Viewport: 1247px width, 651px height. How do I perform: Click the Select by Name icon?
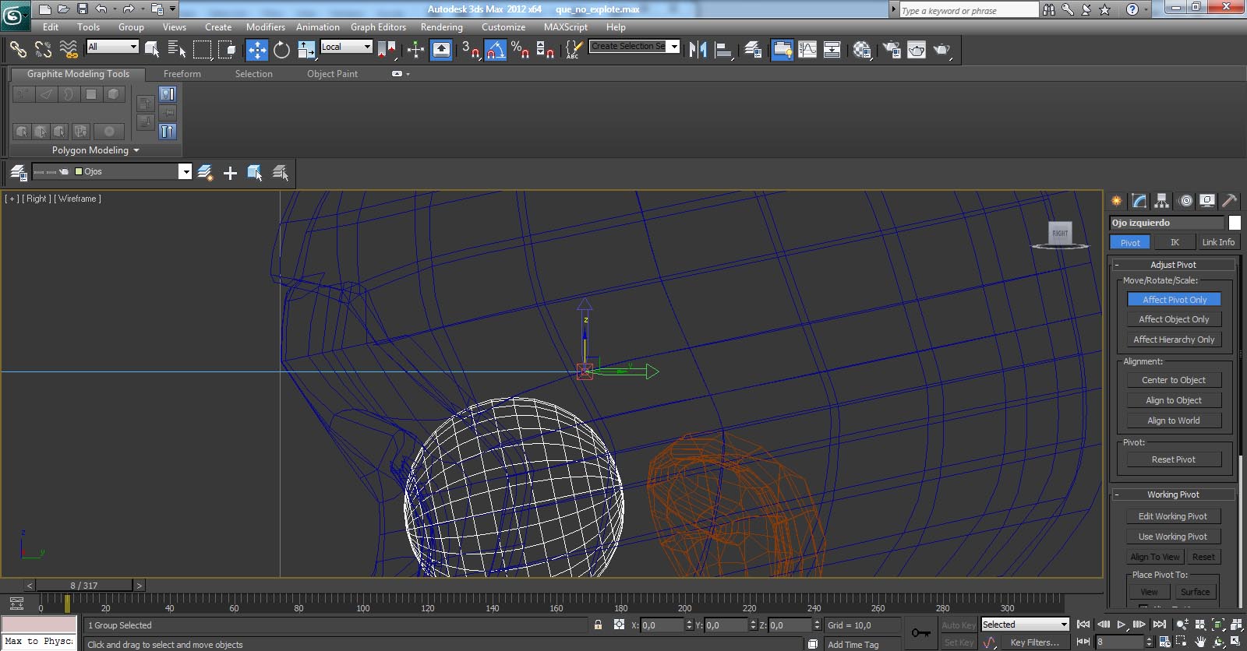tap(177, 50)
